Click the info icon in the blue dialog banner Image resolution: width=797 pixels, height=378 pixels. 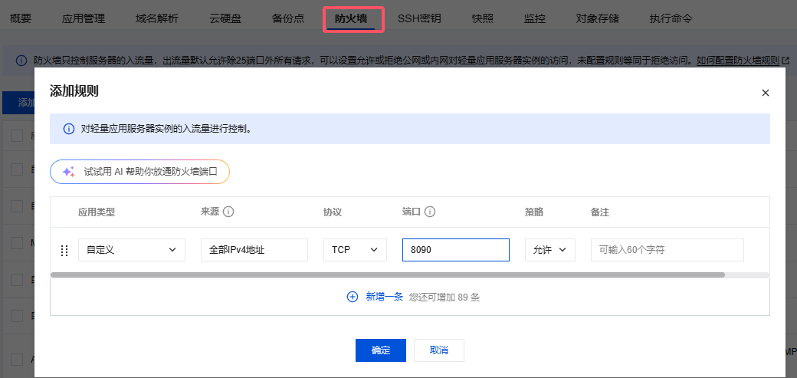tap(69, 129)
